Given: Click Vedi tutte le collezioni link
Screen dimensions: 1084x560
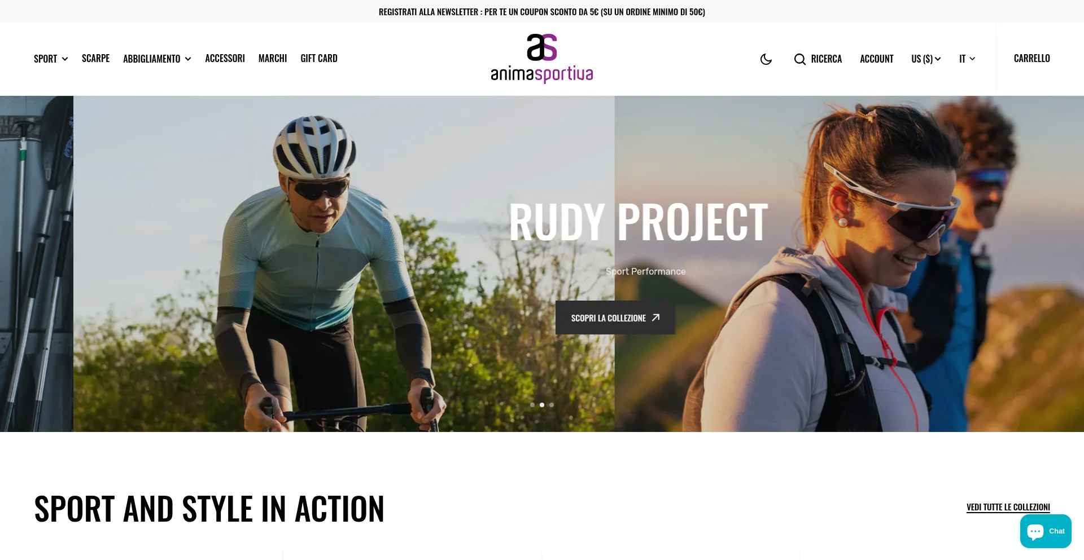Looking at the screenshot, I should pyautogui.click(x=1008, y=507).
